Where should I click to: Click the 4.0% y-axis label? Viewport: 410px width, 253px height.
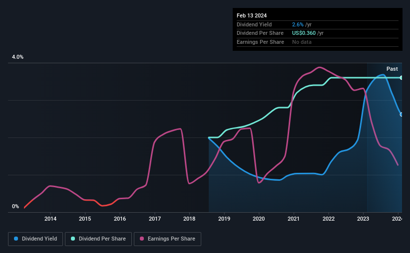[x=17, y=57]
